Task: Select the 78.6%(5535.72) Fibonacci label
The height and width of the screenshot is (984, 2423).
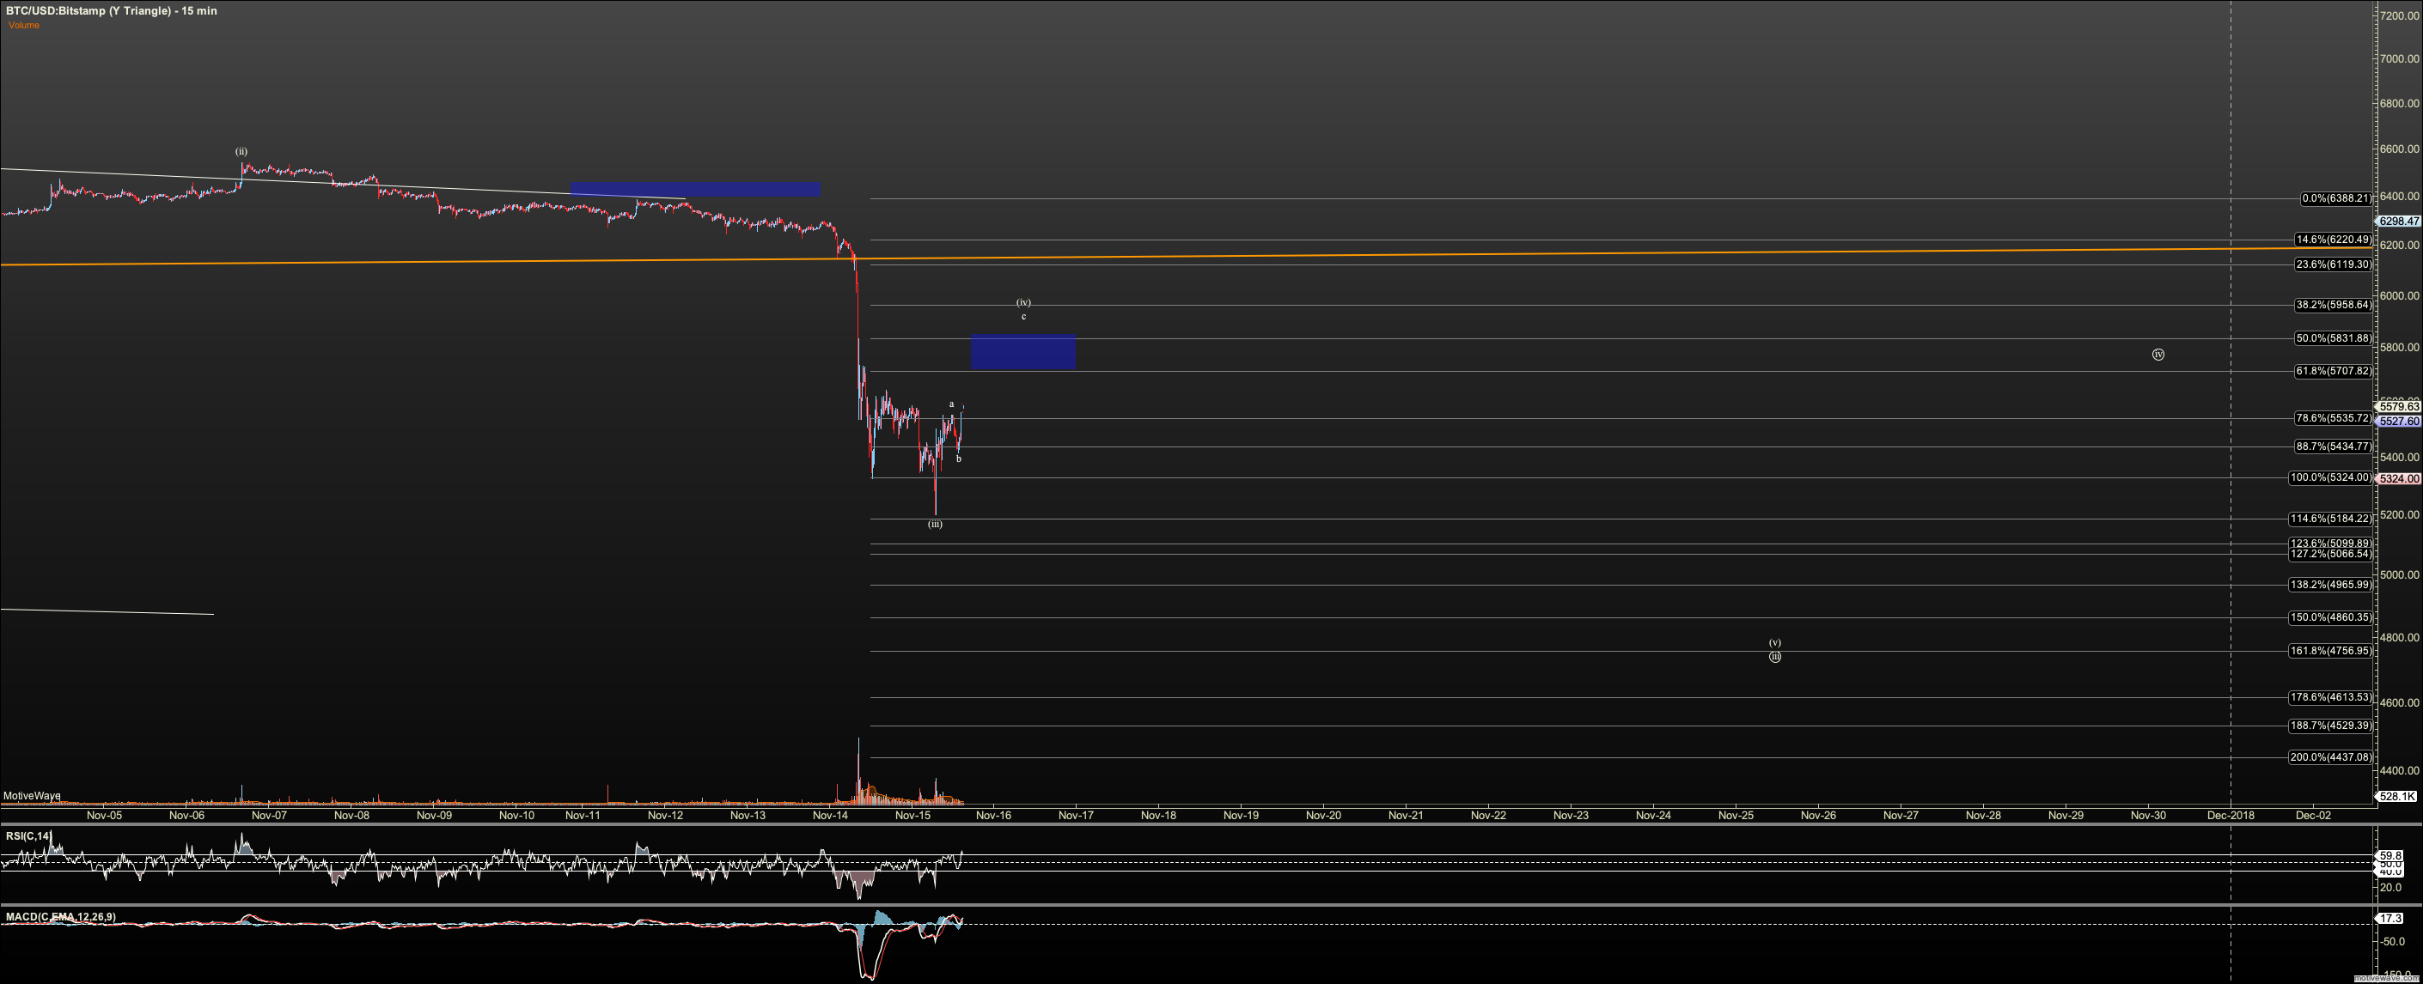Action: [x=2333, y=418]
